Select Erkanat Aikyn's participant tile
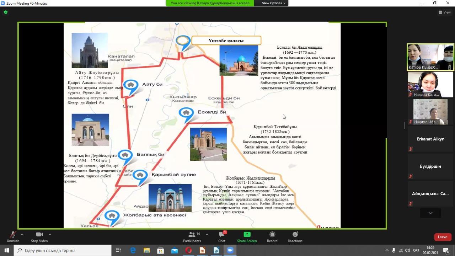 coord(430,139)
